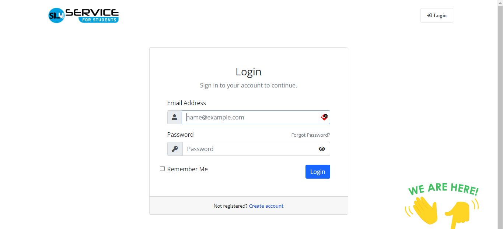Click the key icon beside password field
This screenshot has width=503, height=229.
tap(175, 149)
